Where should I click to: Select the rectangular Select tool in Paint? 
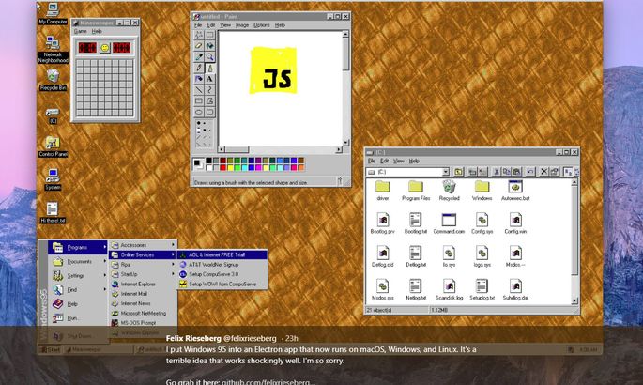coord(209,35)
